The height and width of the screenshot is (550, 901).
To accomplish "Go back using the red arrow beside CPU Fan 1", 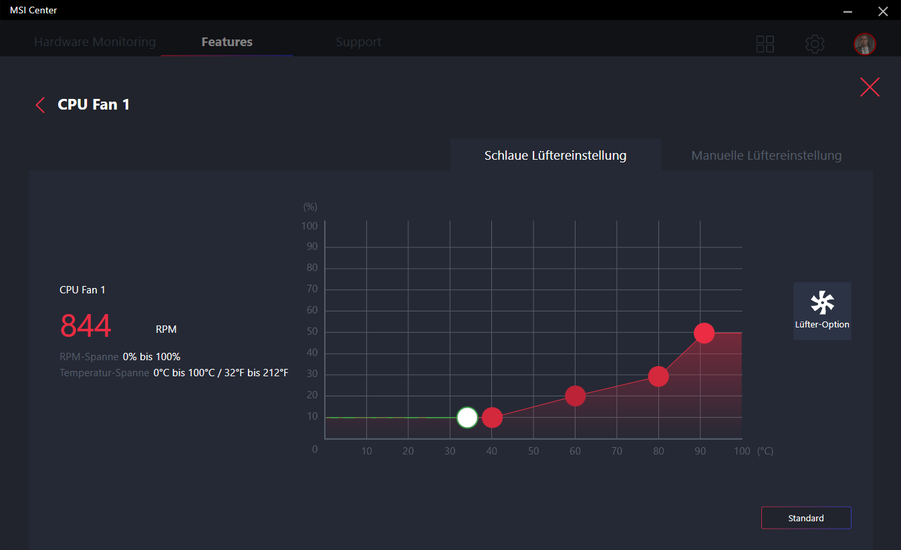I will click(x=40, y=105).
